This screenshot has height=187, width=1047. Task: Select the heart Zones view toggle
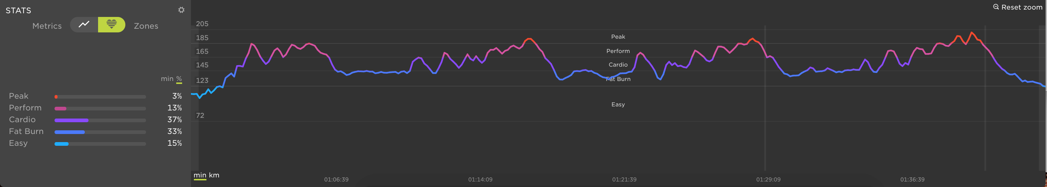[x=111, y=24]
